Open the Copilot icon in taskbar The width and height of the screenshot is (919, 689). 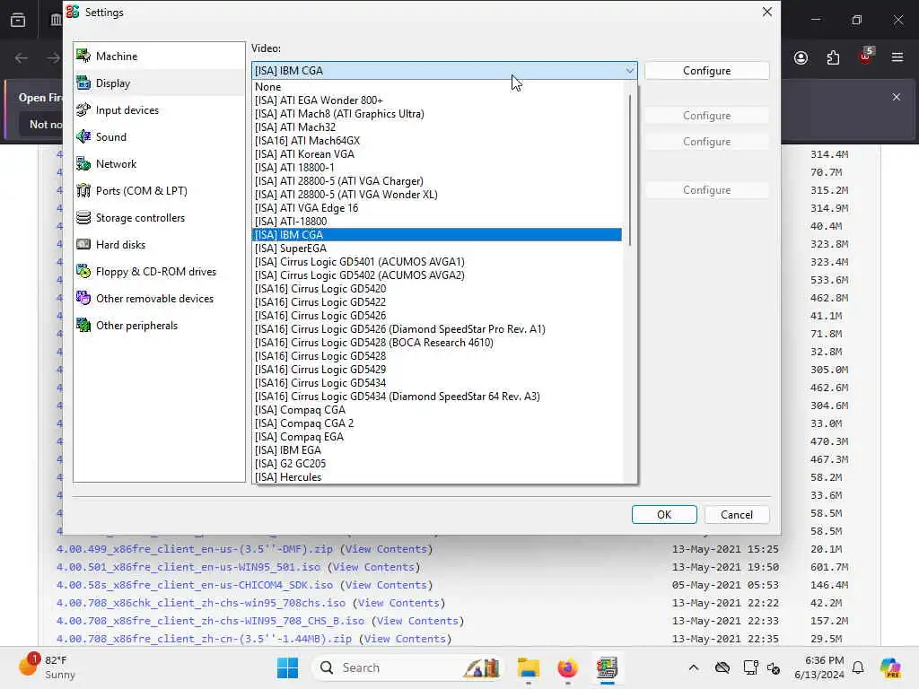pos(890,667)
